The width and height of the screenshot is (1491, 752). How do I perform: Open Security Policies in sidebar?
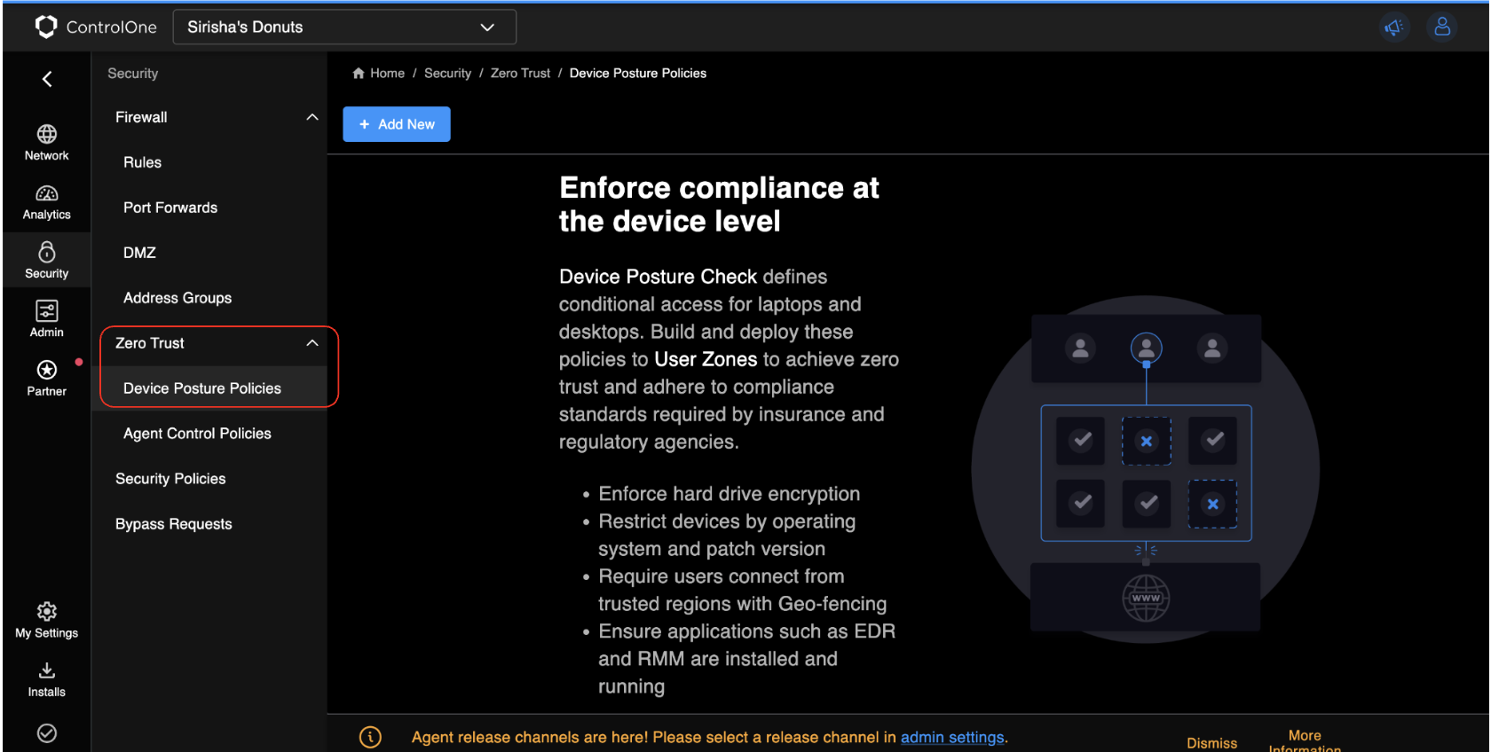click(170, 479)
